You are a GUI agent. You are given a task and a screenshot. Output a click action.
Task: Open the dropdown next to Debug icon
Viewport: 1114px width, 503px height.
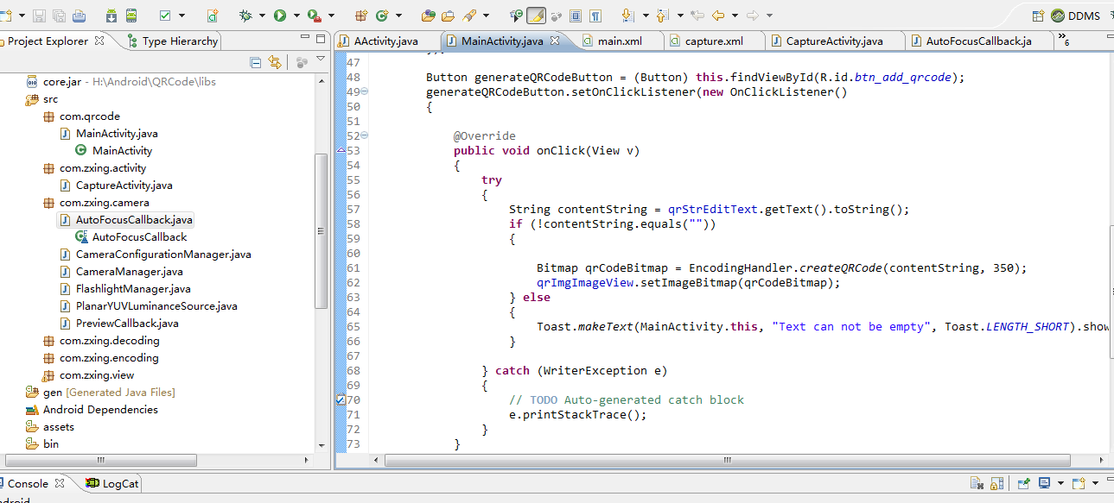pyautogui.click(x=262, y=16)
